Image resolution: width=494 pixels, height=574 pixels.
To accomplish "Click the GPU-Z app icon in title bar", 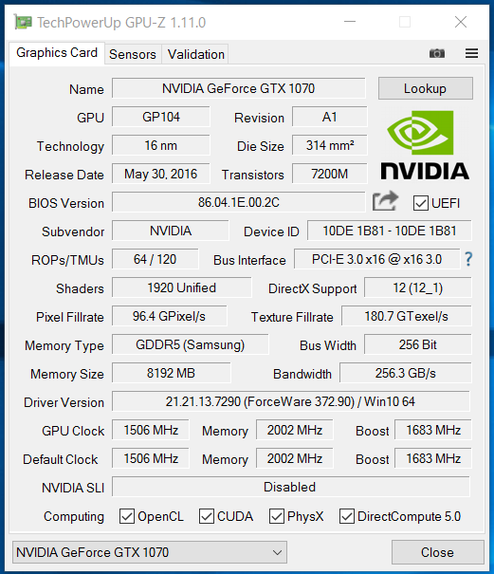I will 23,22.
